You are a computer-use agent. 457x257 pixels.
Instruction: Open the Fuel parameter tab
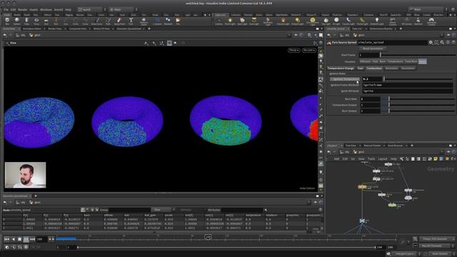click(360, 69)
